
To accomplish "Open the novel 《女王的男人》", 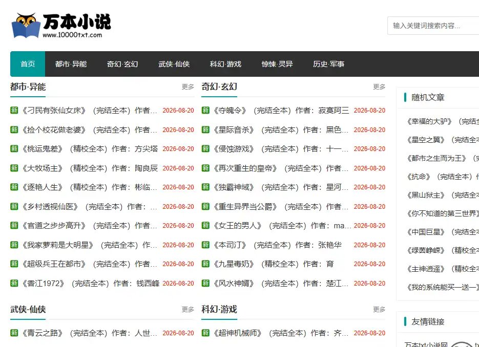I will point(281,225).
